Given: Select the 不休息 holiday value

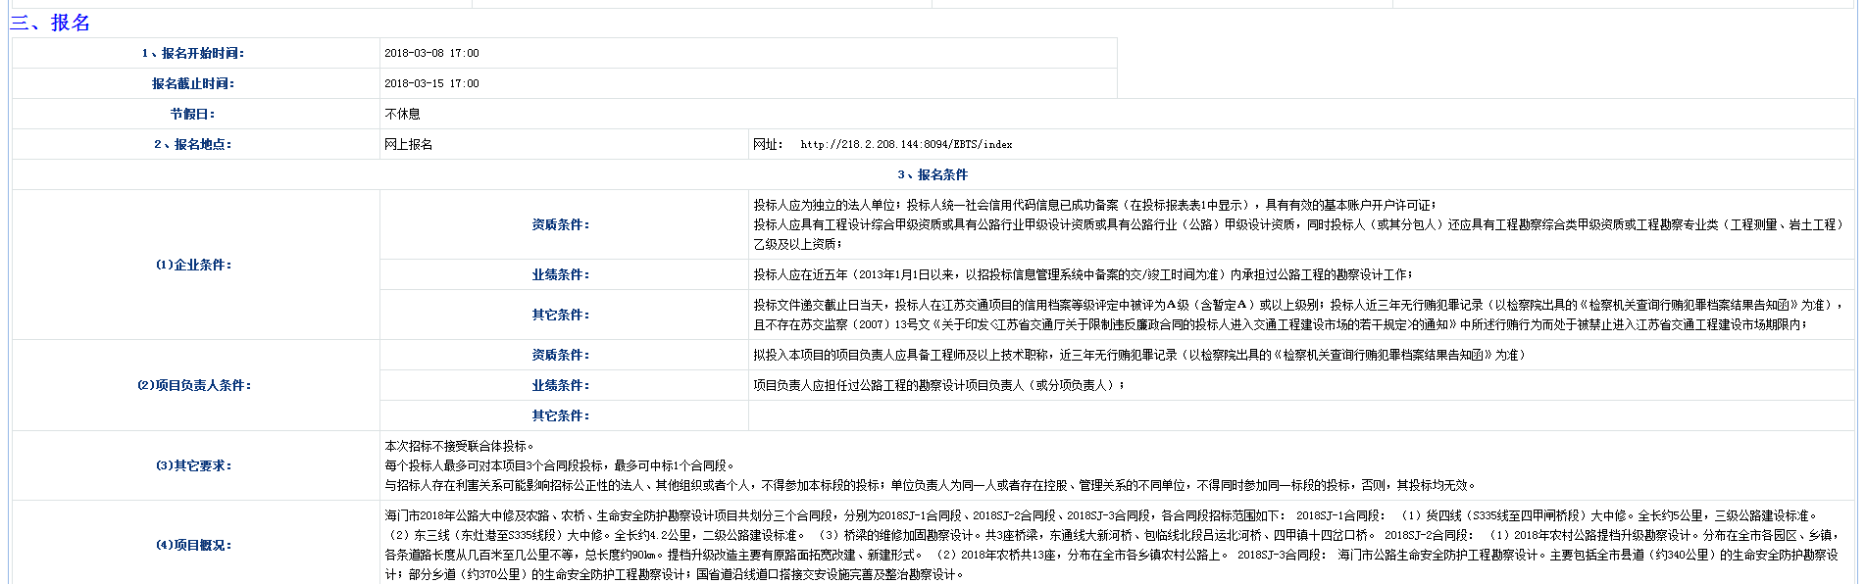Looking at the screenshot, I should [x=403, y=114].
